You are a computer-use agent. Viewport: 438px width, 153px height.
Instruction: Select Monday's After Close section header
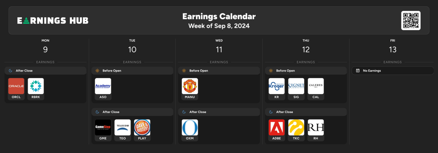(x=45, y=71)
